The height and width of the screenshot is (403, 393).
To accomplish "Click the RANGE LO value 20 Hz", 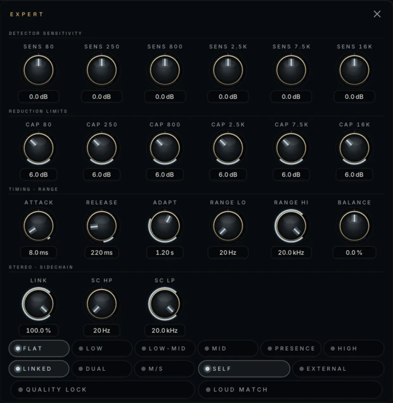I will click(228, 252).
